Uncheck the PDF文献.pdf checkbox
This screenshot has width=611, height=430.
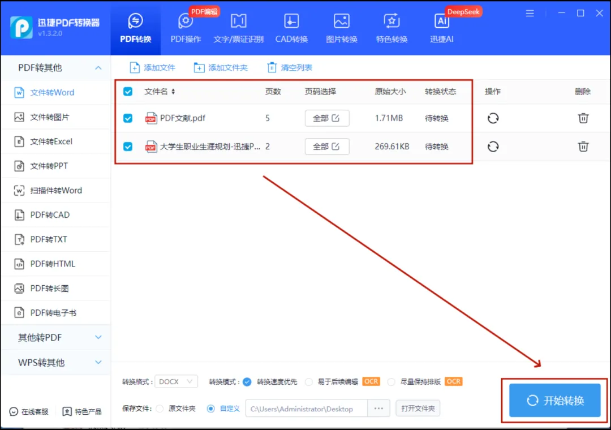pyautogui.click(x=128, y=118)
